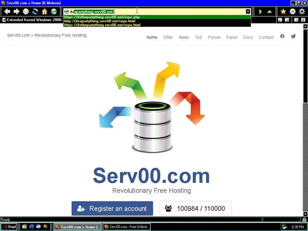Switch to Extended Kernel Windows 2000 tab
Screen dimensions: 308x231
(x=32, y=20)
